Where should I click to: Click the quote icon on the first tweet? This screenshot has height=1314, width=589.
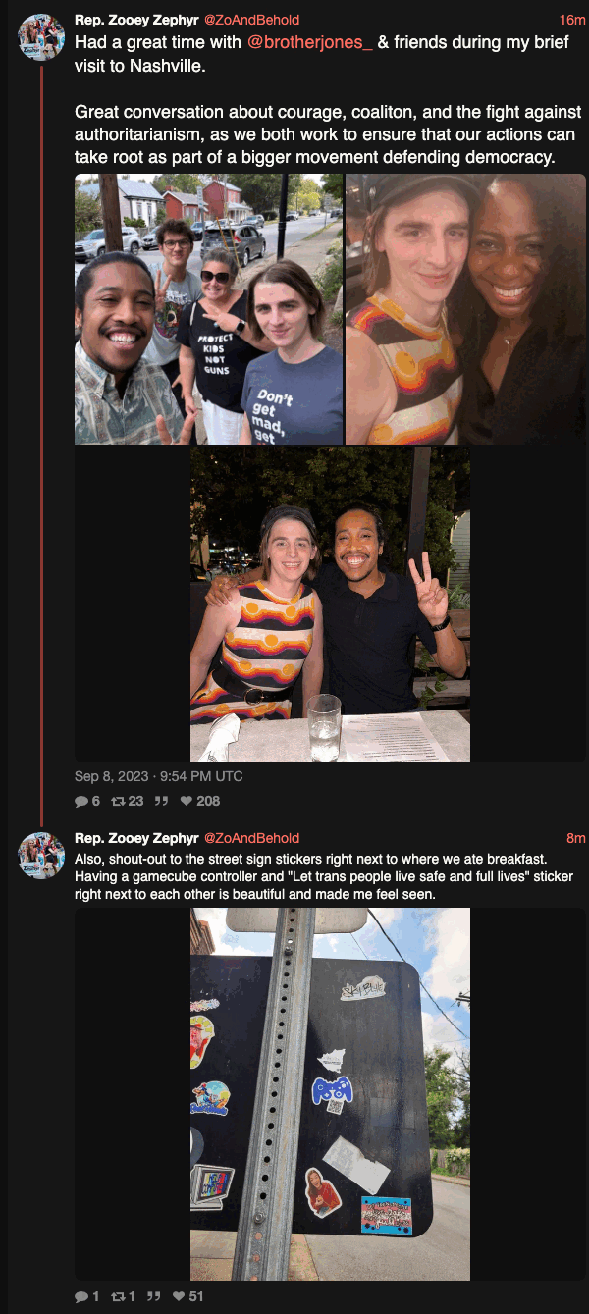point(162,801)
